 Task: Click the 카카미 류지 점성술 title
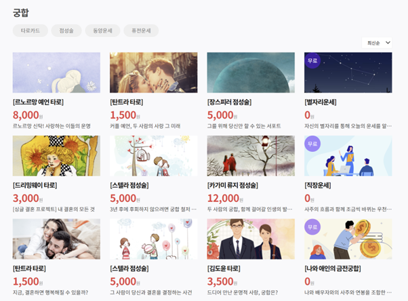pyautogui.click(x=232, y=185)
